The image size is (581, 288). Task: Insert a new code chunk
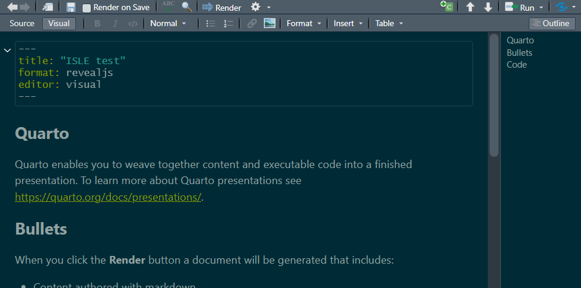pyautogui.click(x=446, y=7)
